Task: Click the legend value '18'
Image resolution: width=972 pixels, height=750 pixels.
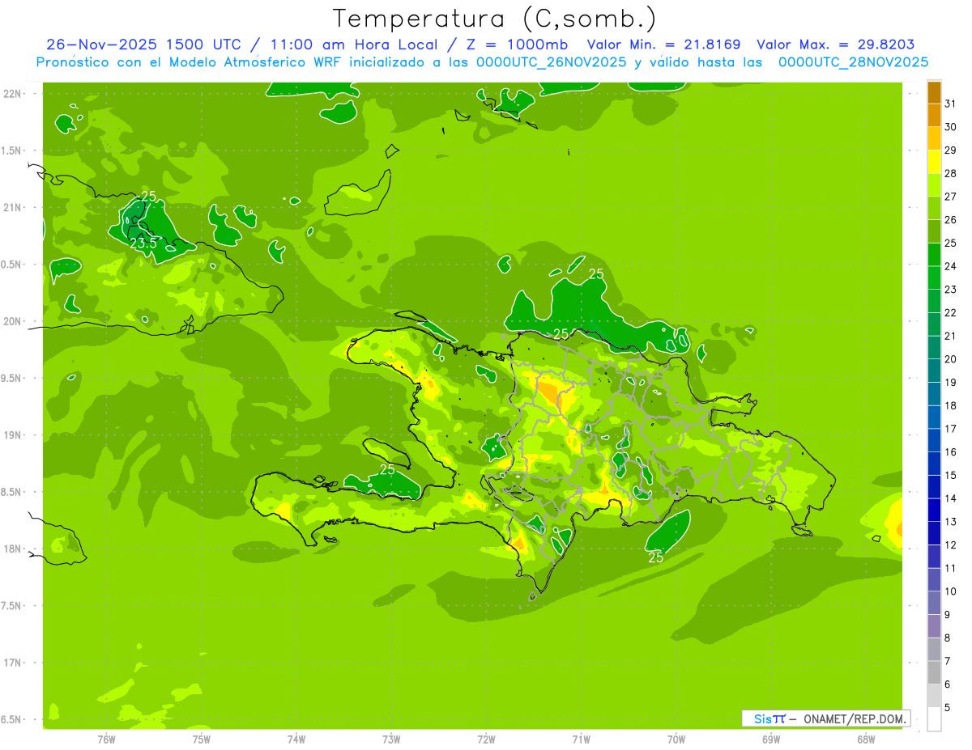Action: click(x=951, y=405)
